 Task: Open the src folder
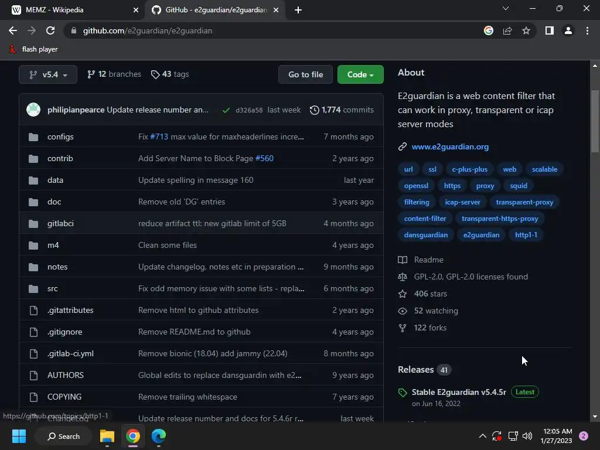pyautogui.click(x=52, y=288)
